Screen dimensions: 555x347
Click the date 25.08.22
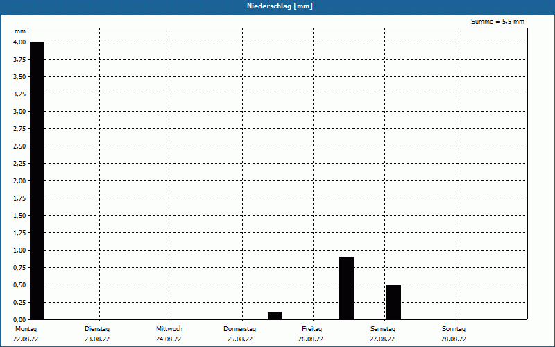pos(240,339)
